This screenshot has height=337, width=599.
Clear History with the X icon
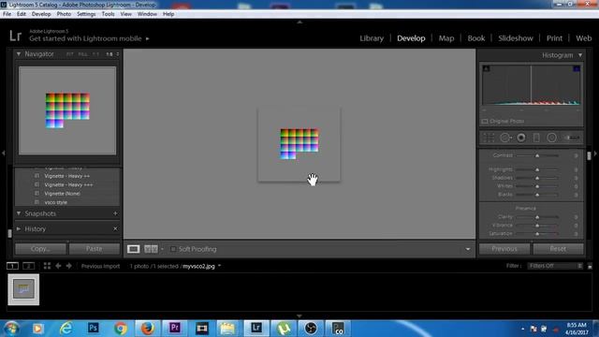click(115, 228)
